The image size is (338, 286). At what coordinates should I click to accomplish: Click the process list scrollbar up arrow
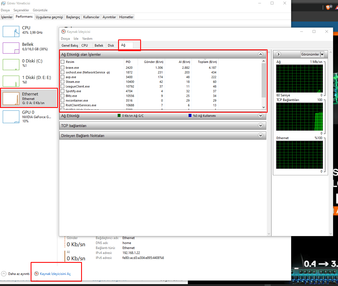pos(264,61)
